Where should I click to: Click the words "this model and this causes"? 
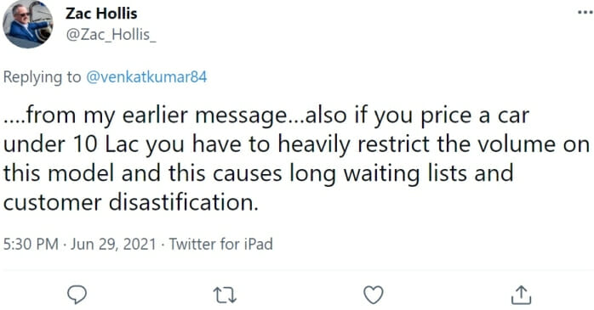(142, 173)
